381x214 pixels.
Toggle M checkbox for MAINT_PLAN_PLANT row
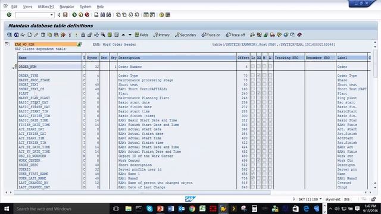[264, 97]
